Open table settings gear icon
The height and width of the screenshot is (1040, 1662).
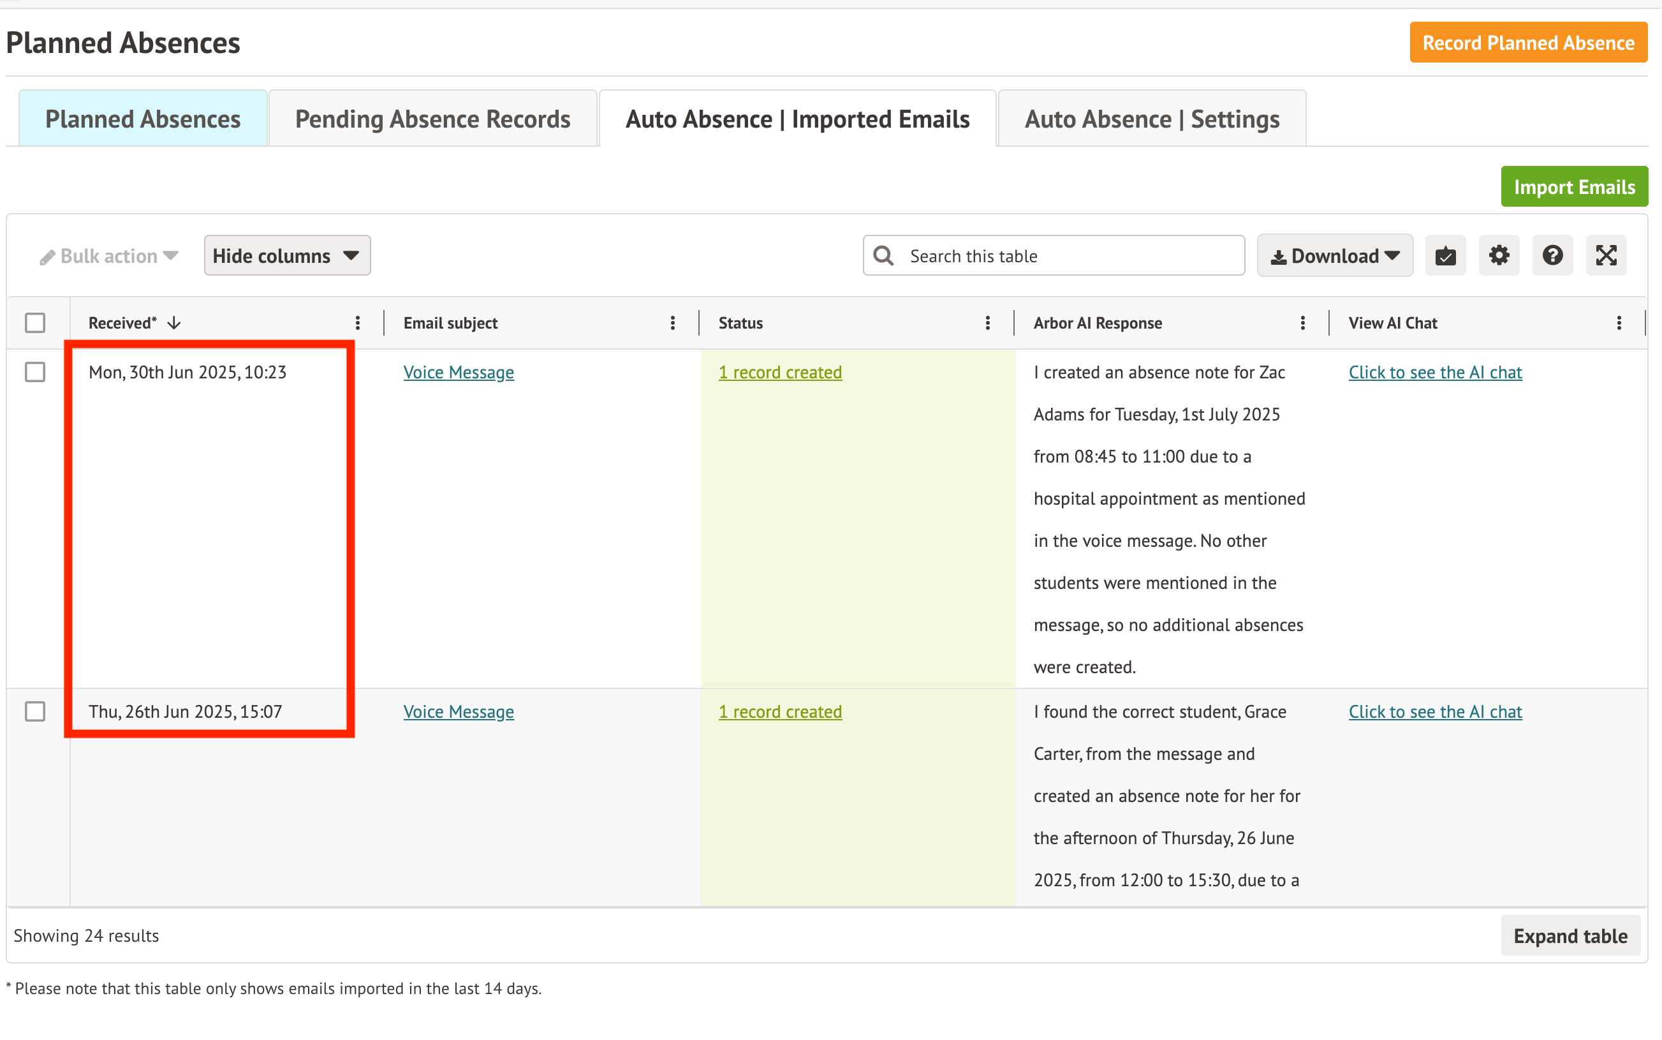pos(1498,256)
